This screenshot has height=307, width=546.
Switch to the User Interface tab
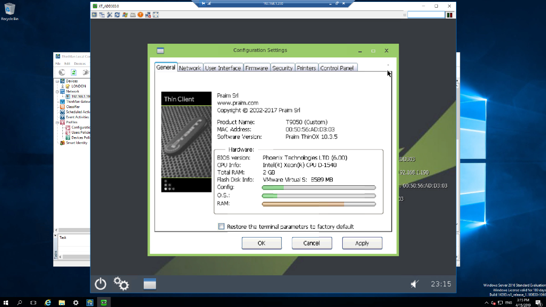[223, 68]
